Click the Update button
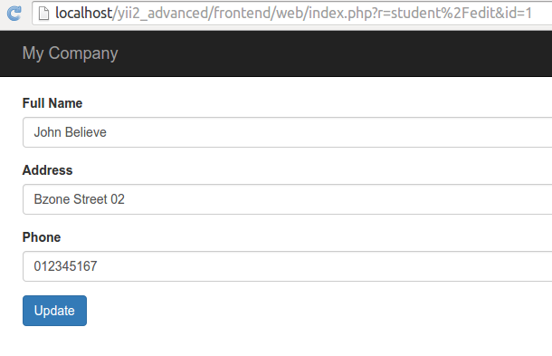Image resolution: width=552 pixels, height=356 pixels. point(54,311)
